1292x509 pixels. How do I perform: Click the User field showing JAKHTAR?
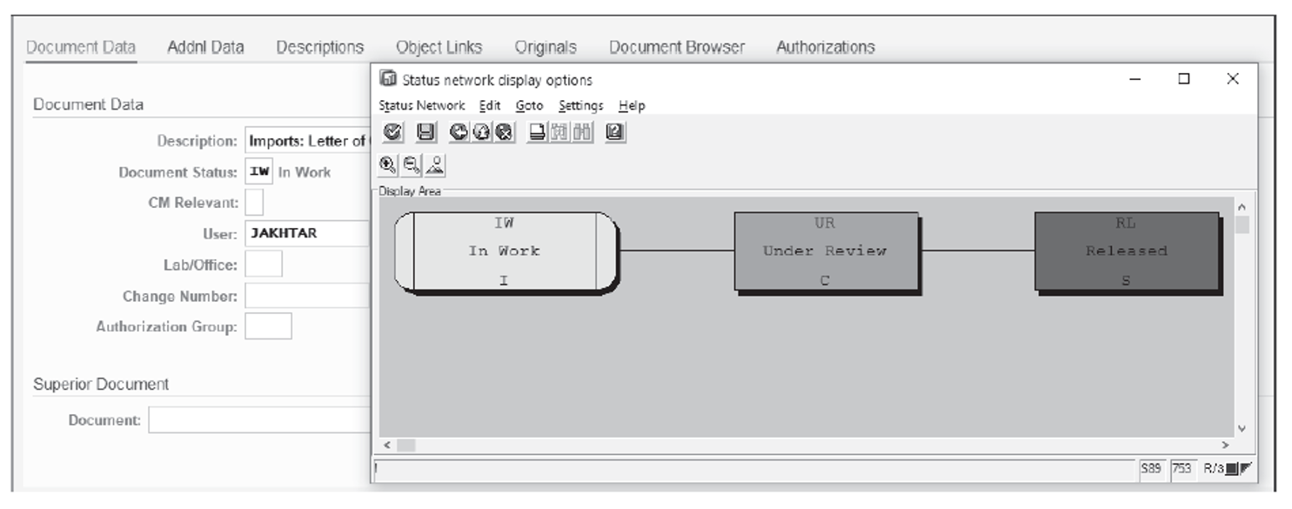coord(307,233)
